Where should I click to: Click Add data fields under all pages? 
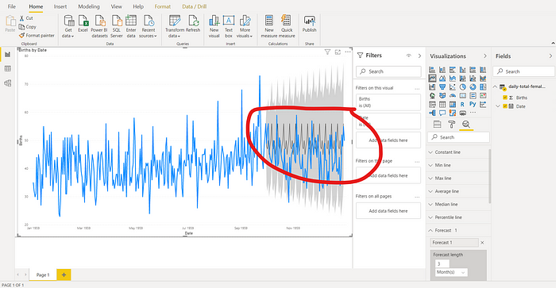click(388, 211)
